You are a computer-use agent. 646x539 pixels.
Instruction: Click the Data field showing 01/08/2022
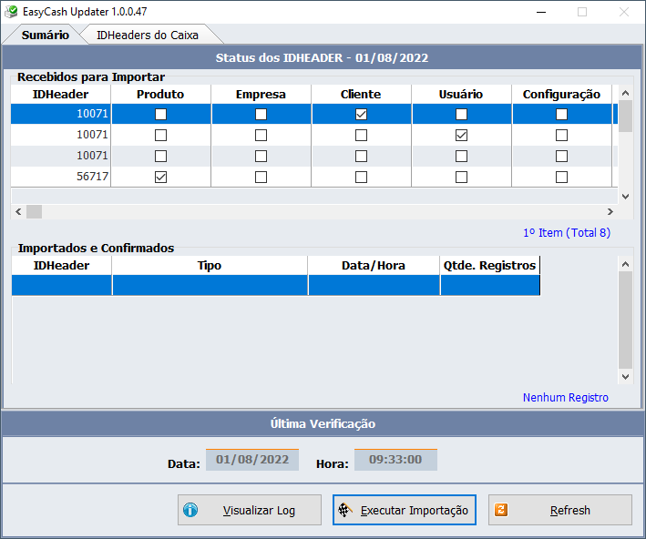251,460
